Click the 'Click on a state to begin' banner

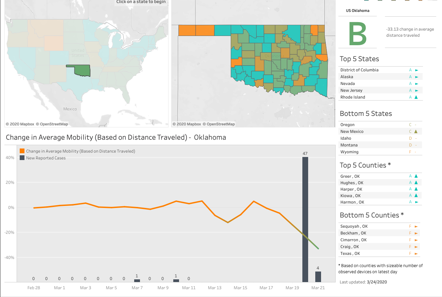pyautogui.click(x=141, y=2)
